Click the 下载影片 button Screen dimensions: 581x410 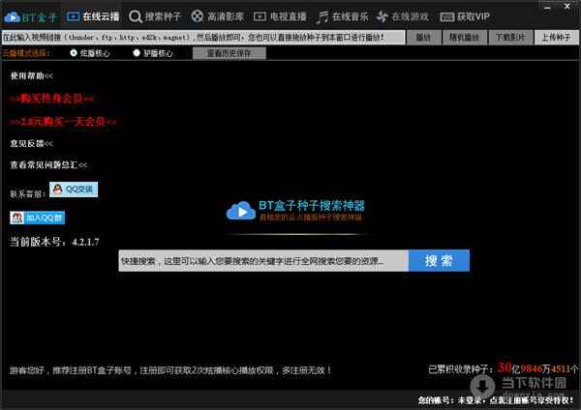click(510, 38)
